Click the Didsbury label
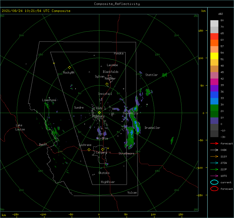This screenshot has width=234, height=218. pyautogui.click(x=98, y=116)
